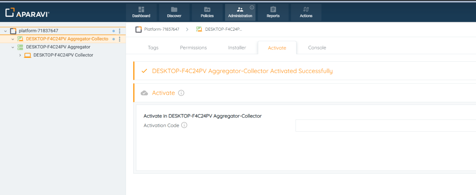Click Platform-71837647 breadcrumb link
This screenshot has width=476, height=195.
(161, 29)
